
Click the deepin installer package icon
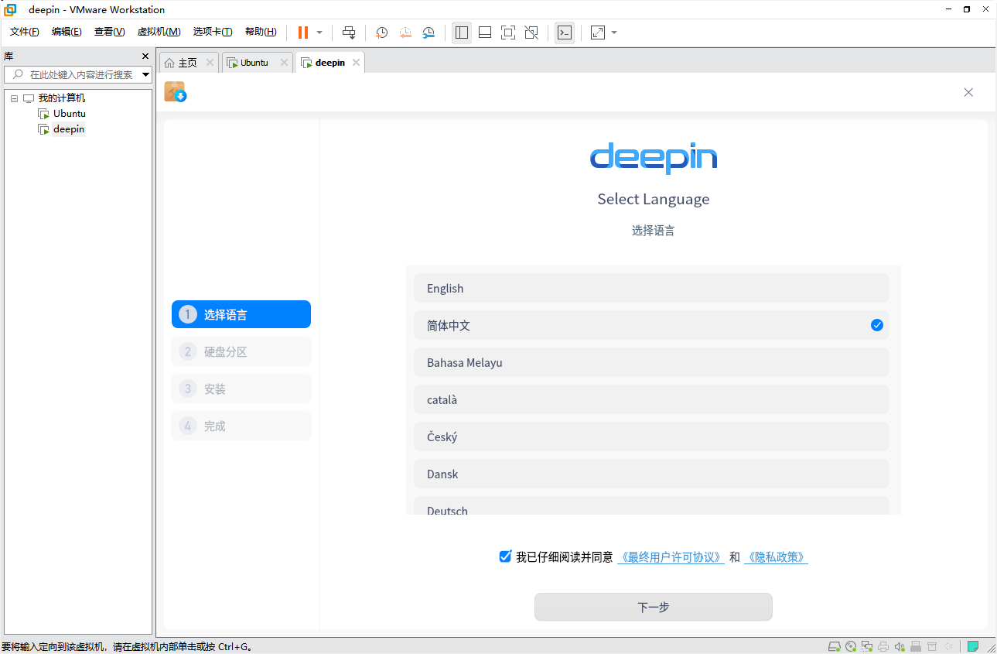pos(176,92)
